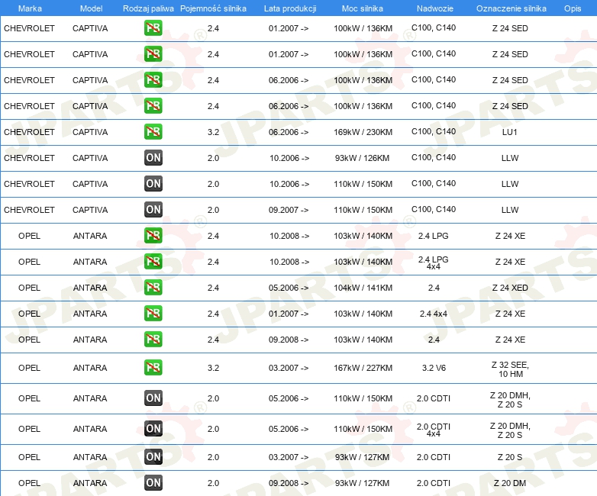Screen dimensions: 597x496
Task: Click the Rodzaj paliwa column header
Action: click(x=148, y=8)
